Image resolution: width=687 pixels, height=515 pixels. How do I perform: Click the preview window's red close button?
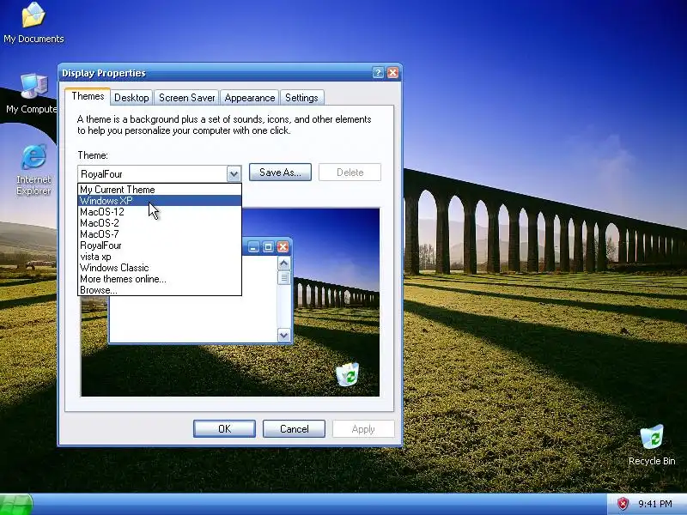pyautogui.click(x=283, y=247)
